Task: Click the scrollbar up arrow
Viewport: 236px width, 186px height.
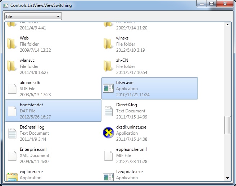Action: tap(227, 24)
